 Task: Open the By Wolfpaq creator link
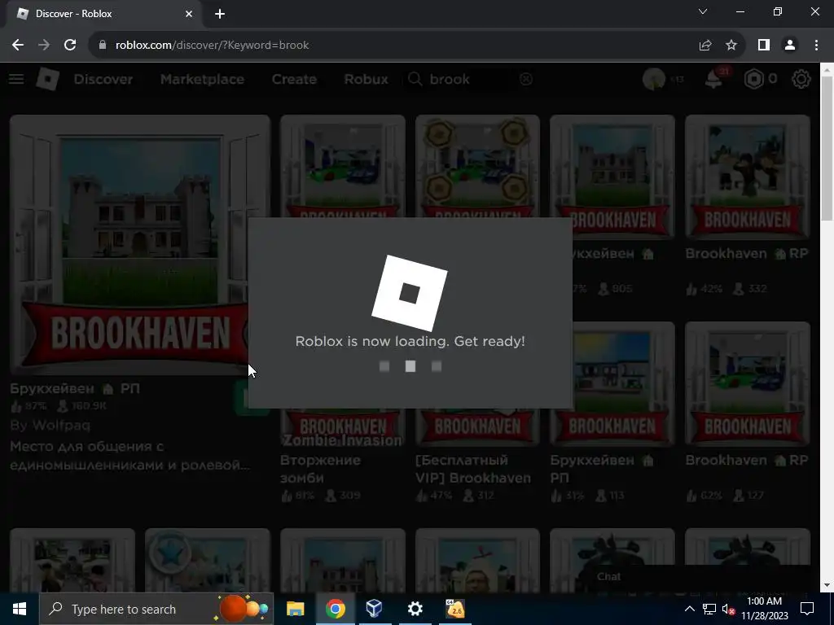(50, 425)
